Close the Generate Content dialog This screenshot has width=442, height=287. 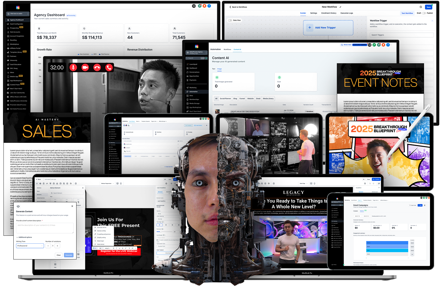tap(72, 206)
